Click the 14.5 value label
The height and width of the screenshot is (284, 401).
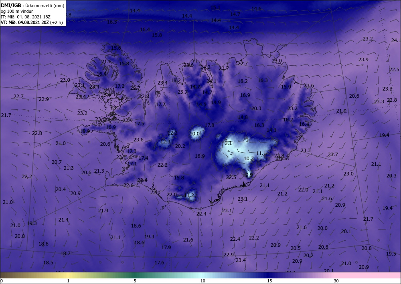tap(202, 105)
